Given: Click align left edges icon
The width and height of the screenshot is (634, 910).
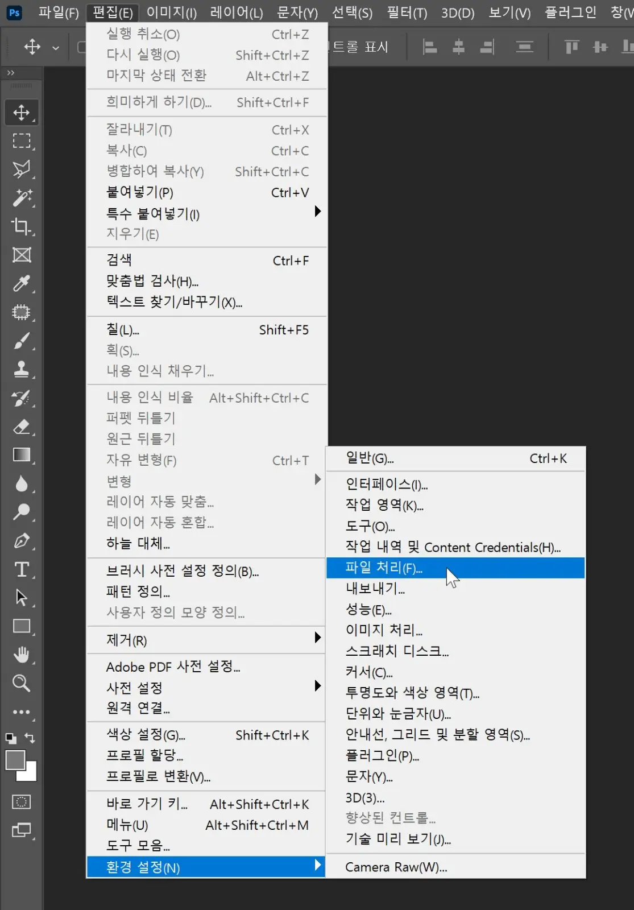Looking at the screenshot, I should click(x=430, y=47).
